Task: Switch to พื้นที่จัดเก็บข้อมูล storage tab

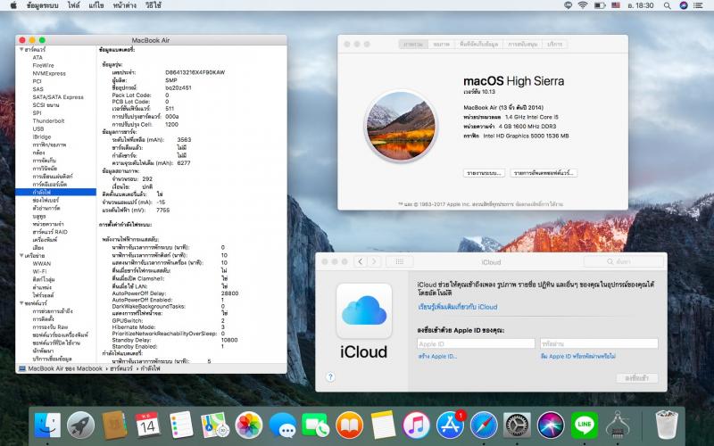Action: (x=478, y=44)
